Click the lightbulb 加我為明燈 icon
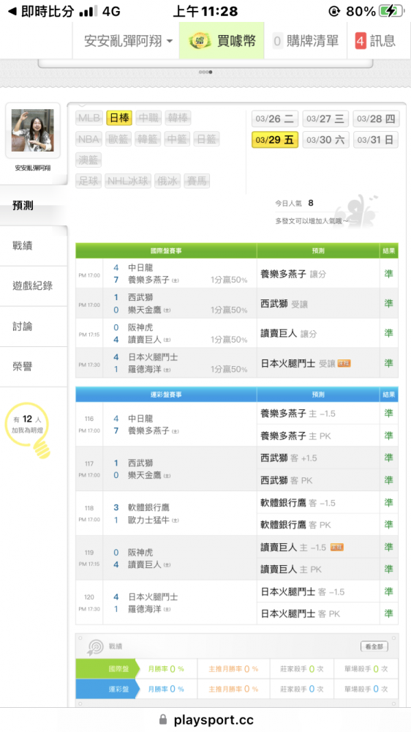The image size is (411, 732). pos(29,430)
